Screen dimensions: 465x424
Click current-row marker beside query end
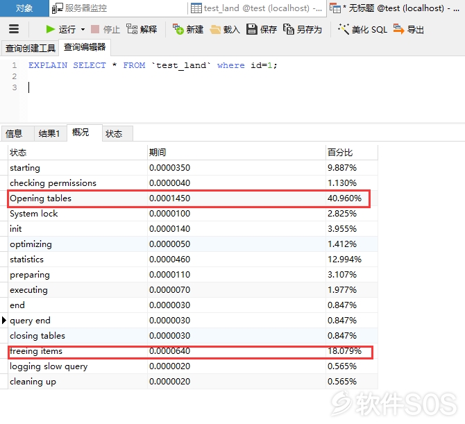4,321
